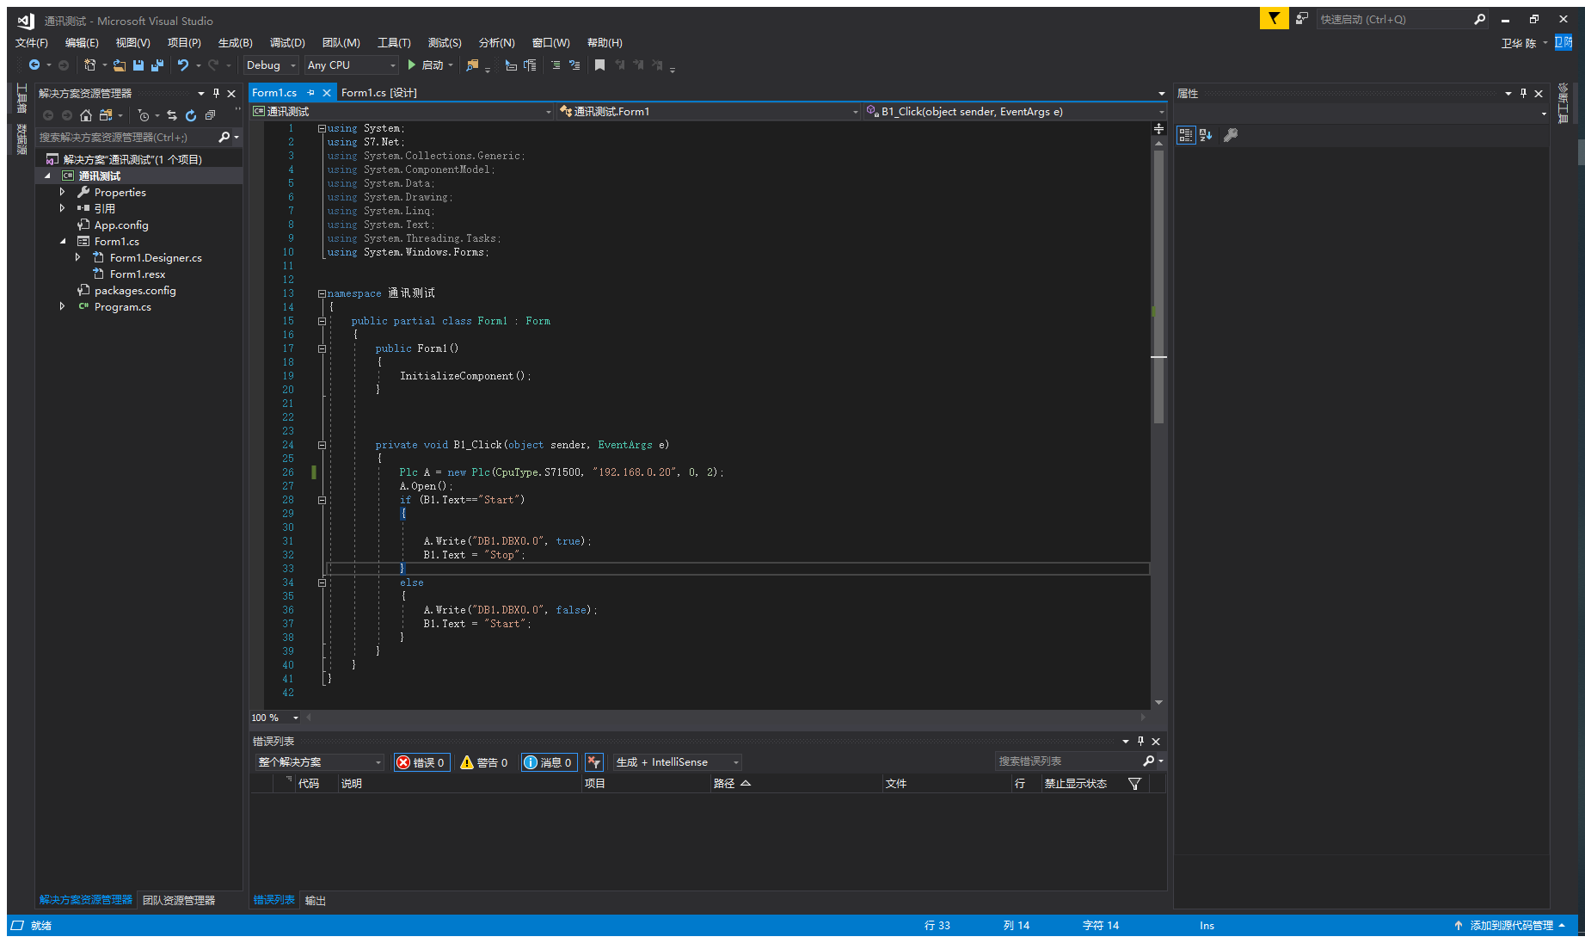This screenshot has height=943, width=1585.
Task: Open the Any CPU platform dropdown
Action: [351, 65]
